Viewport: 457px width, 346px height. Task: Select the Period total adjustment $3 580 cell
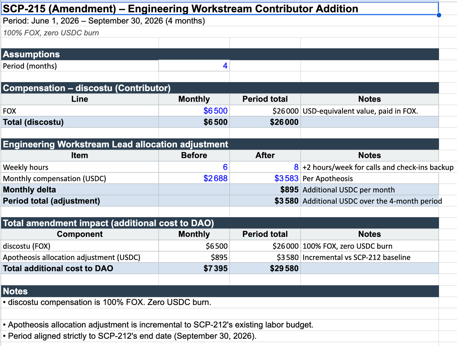(x=265, y=201)
